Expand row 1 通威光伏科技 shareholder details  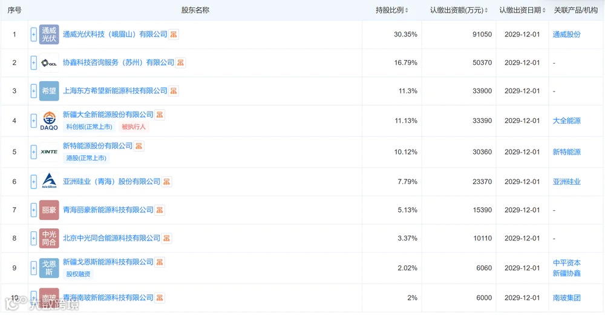coord(33,35)
